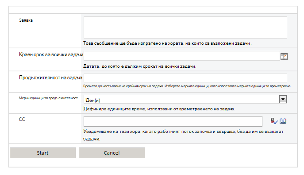The image size is (304, 175).
Task: Expand the Ден(и) duration units dropdown arrow
Action: click(x=283, y=99)
